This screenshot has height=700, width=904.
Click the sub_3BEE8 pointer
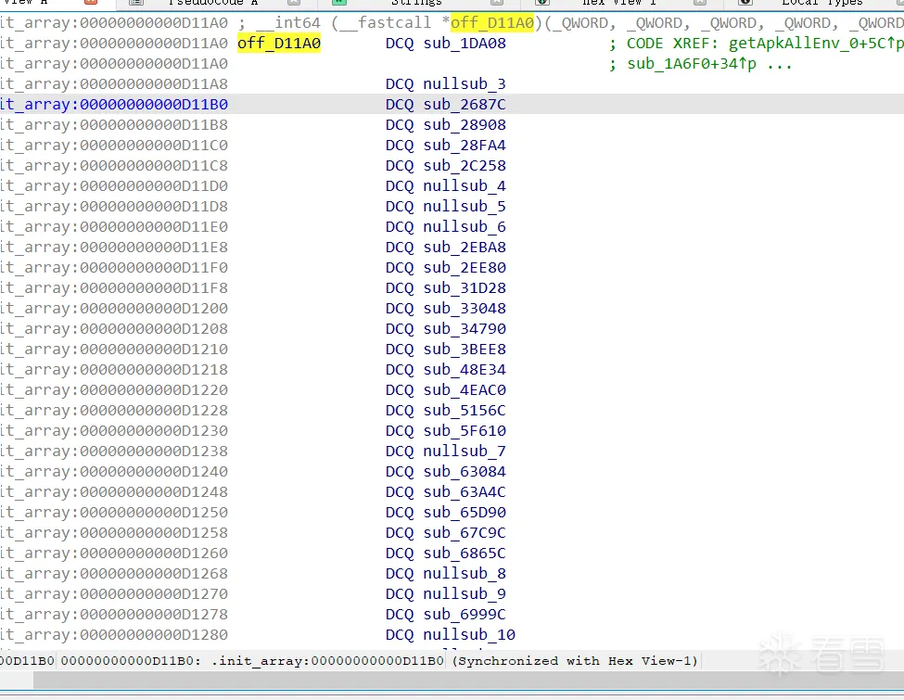(x=465, y=350)
